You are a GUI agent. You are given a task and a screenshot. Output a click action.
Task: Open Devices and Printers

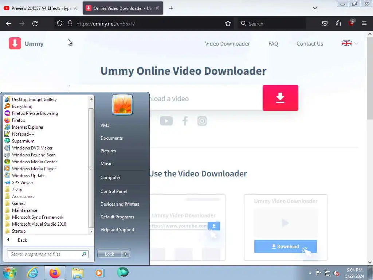pyautogui.click(x=119, y=204)
